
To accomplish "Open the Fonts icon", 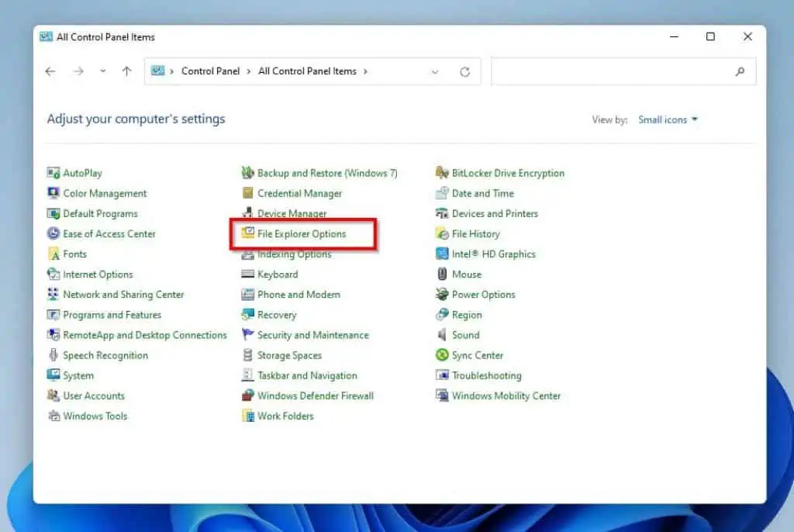I will [54, 254].
